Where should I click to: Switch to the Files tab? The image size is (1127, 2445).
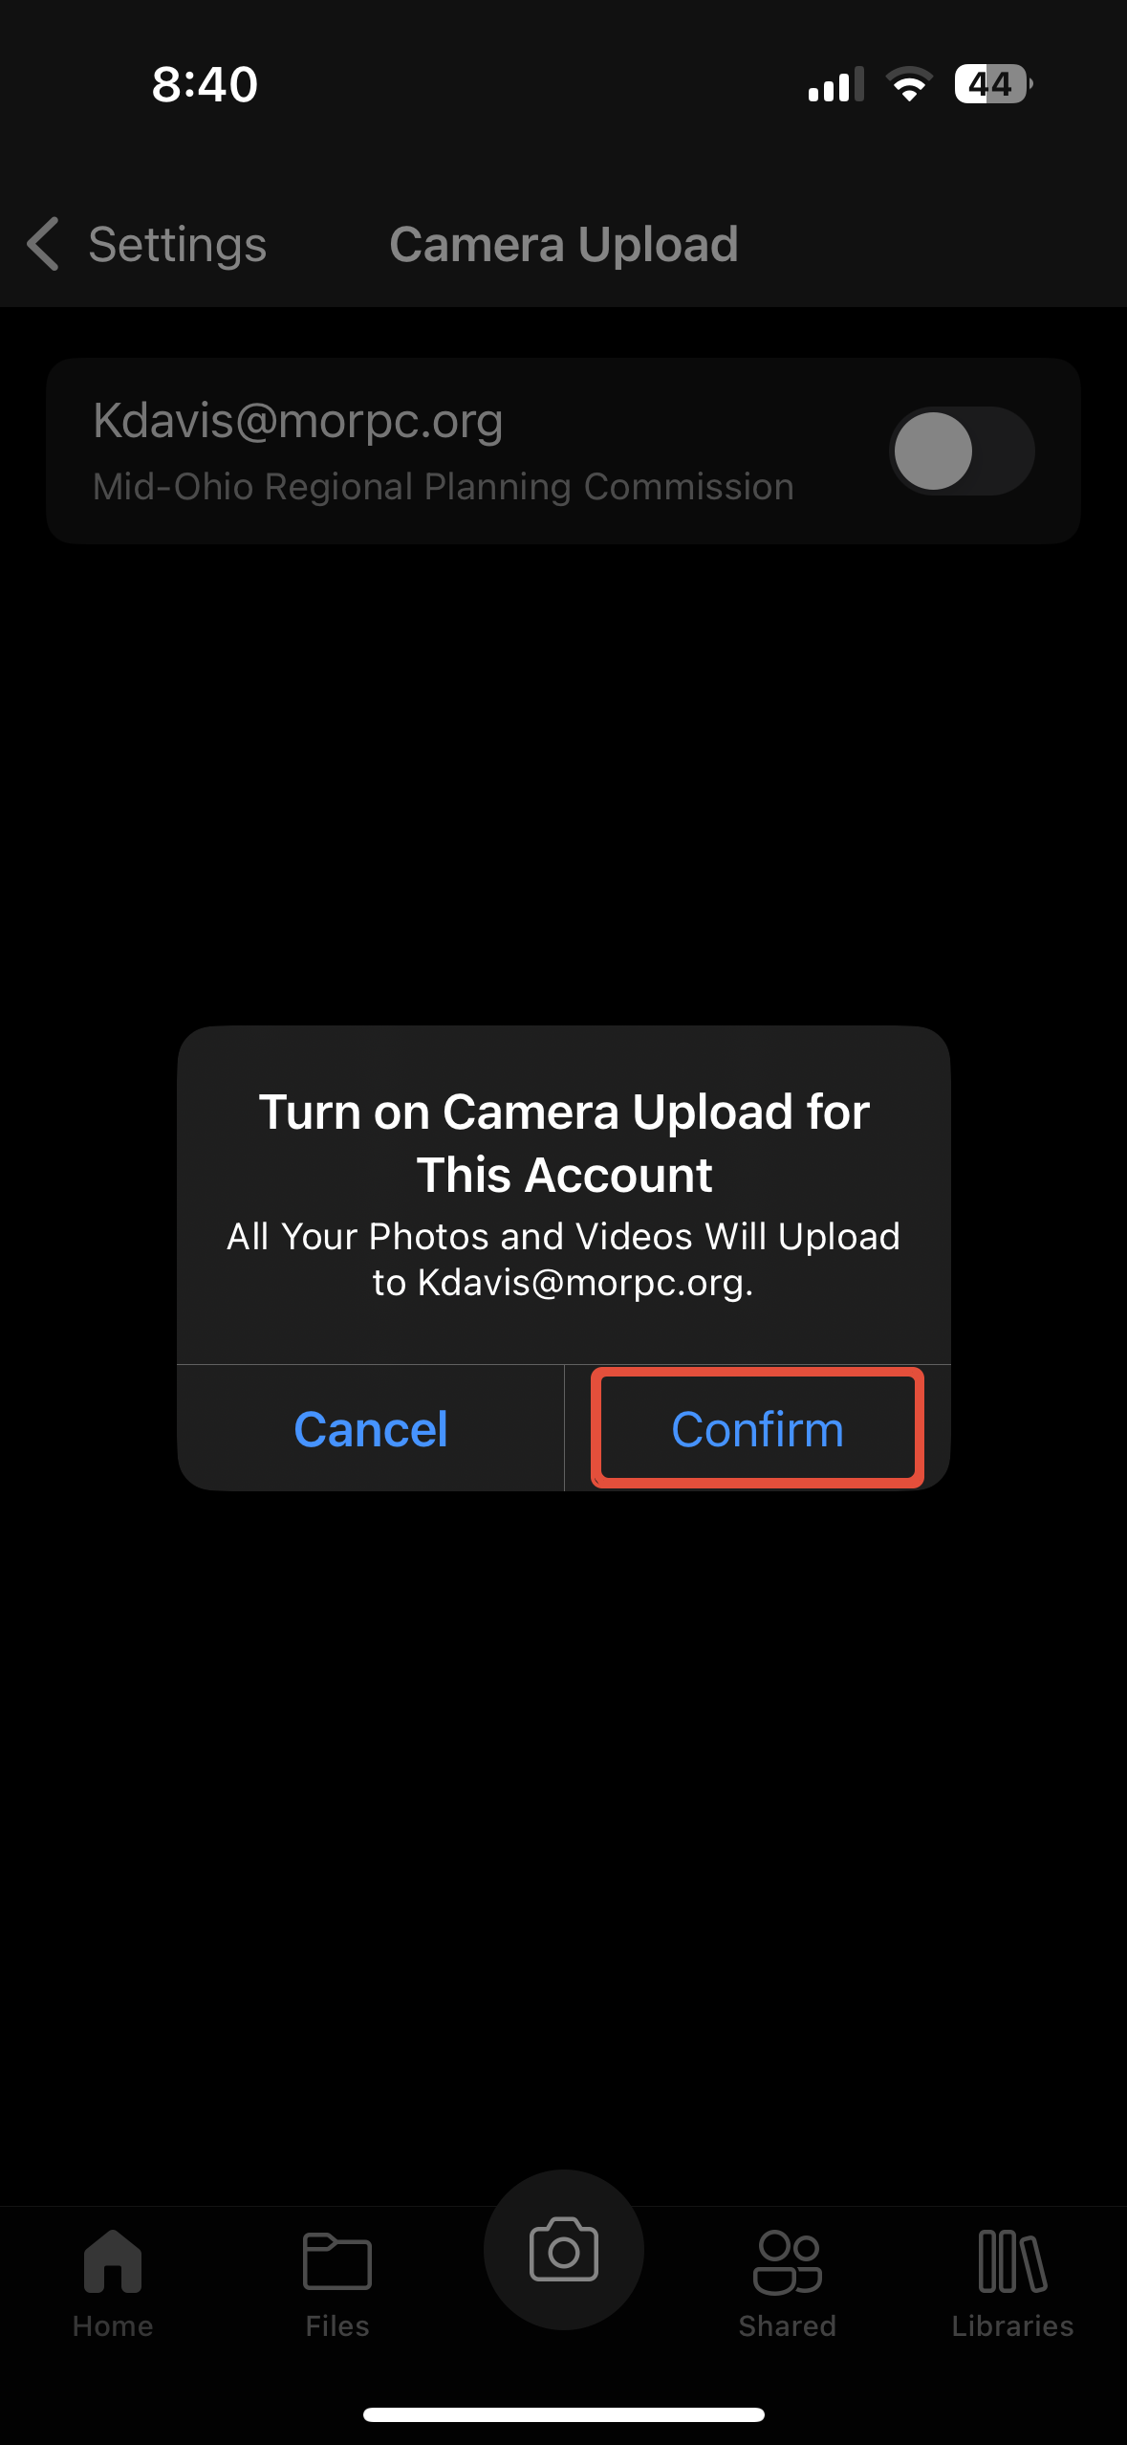(x=337, y=2282)
